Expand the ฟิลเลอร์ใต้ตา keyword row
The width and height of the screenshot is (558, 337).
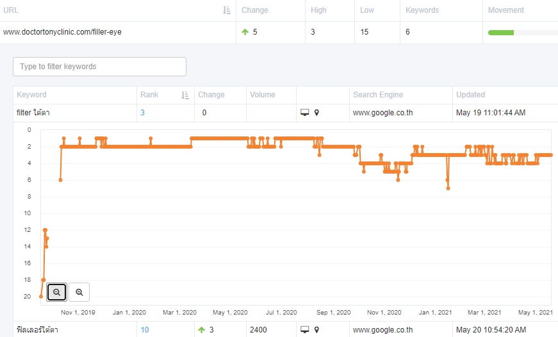[x=285, y=329]
